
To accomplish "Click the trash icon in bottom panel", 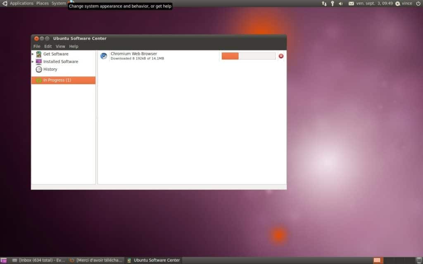I will [419, 260].
